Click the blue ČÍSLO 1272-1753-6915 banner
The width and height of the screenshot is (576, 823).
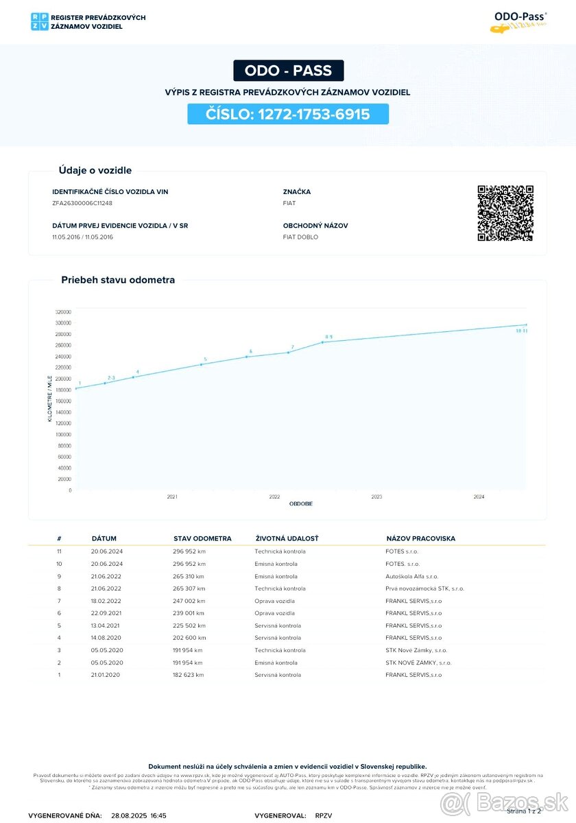pos(288,114)
